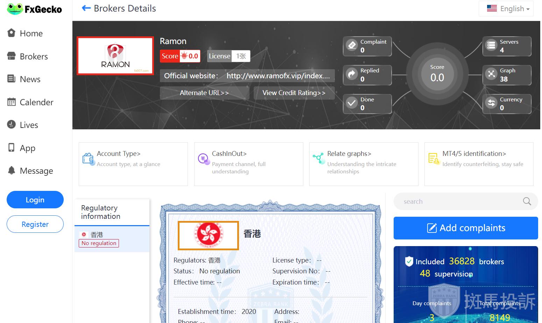Image resolution: width=542 pixels, height=323 pixels.
Task: Expand the Alternate URL list
Action: point(204,93)
